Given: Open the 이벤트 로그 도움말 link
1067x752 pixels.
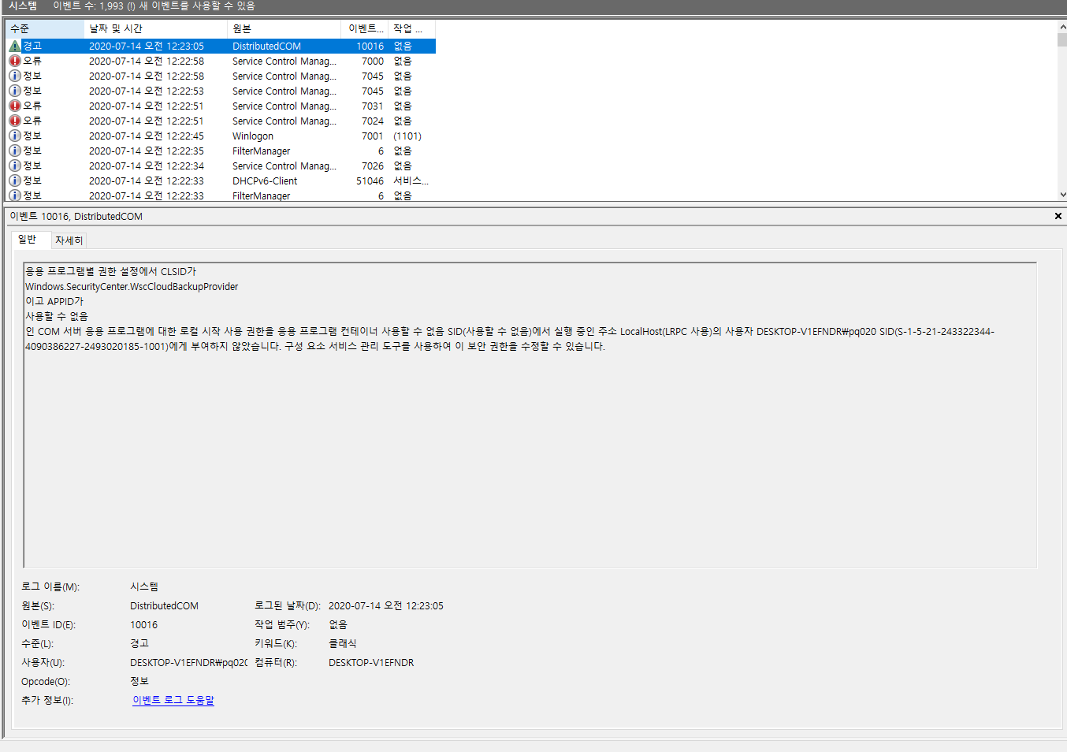Looking at the screenshot, I should 173,701.
